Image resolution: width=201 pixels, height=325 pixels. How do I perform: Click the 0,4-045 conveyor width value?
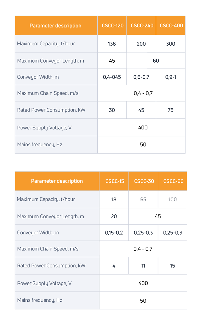coord(112,77)
